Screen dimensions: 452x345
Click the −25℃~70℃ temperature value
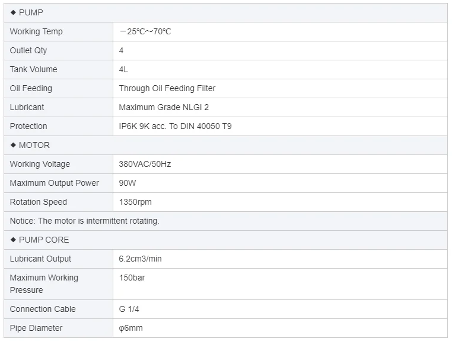[145, 31]
